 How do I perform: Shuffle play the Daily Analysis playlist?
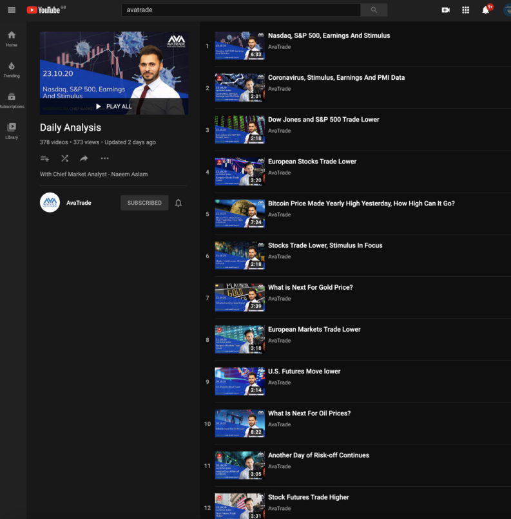pyautogui.click(x=65, y=158)
